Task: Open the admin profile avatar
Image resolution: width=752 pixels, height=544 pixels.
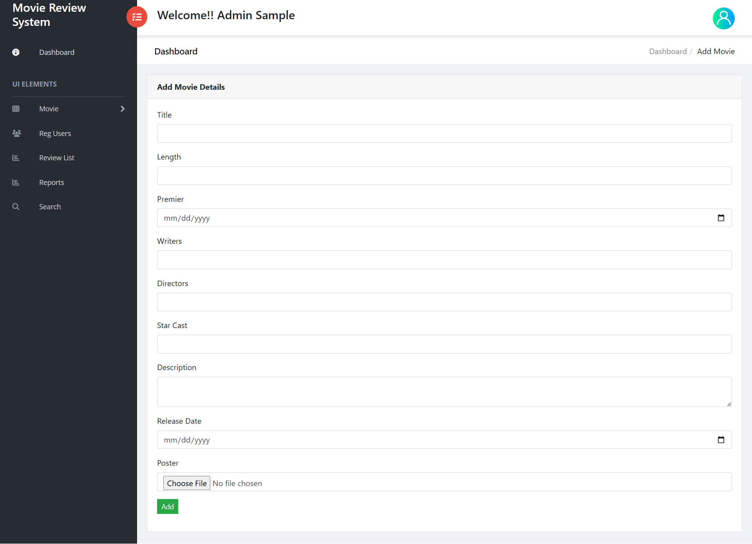Action: point(723,18)
